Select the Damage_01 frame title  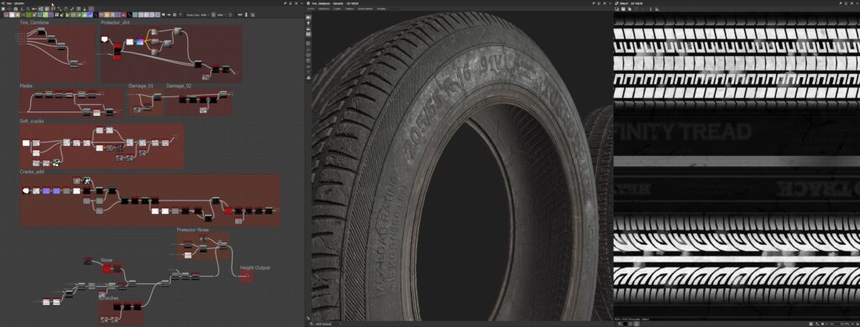pos(140,86)
